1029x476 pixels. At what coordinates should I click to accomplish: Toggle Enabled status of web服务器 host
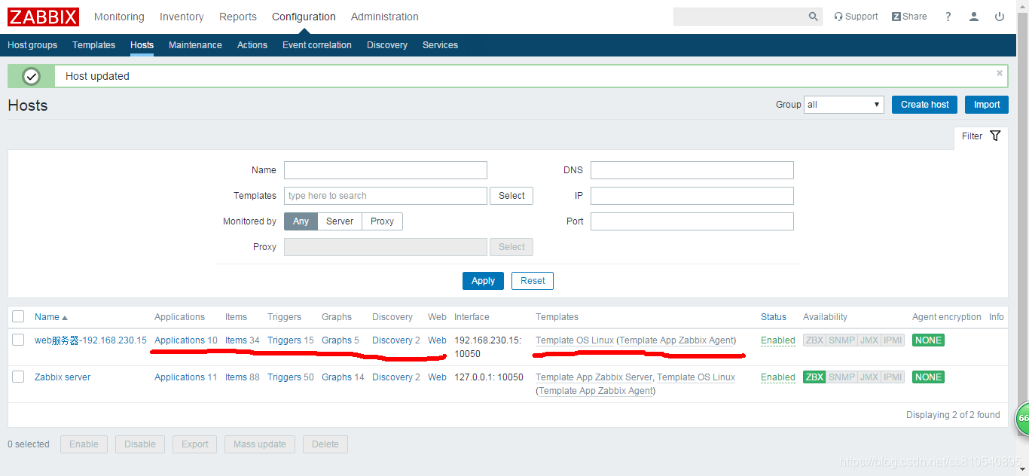[x=777, y=340]
